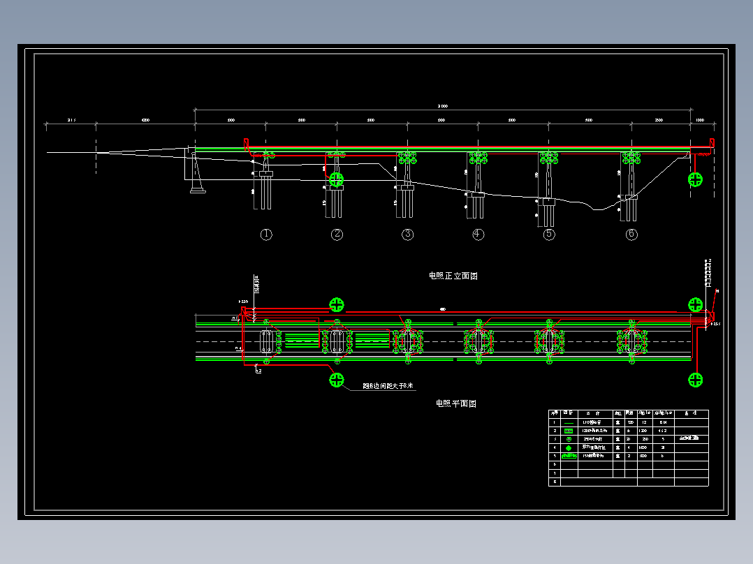Click circled pier number 2
This screenshot has height=564, width=753.
coord(337,235)
